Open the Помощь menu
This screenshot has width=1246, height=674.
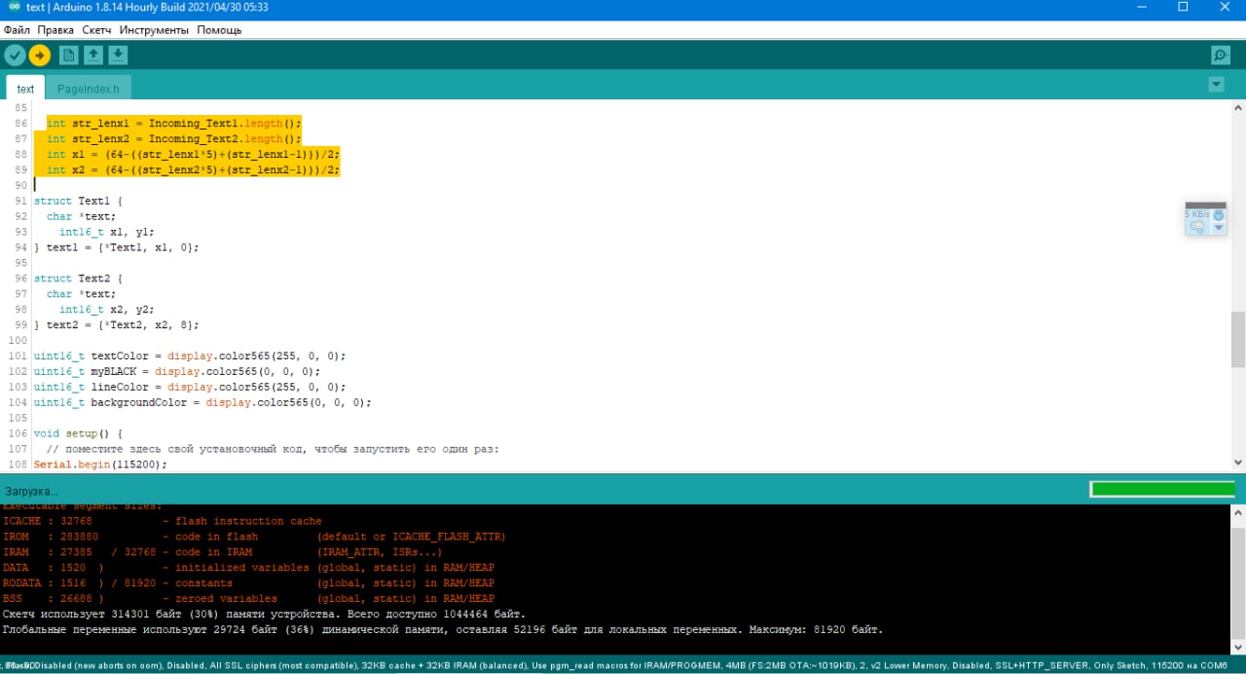(219, 30)
